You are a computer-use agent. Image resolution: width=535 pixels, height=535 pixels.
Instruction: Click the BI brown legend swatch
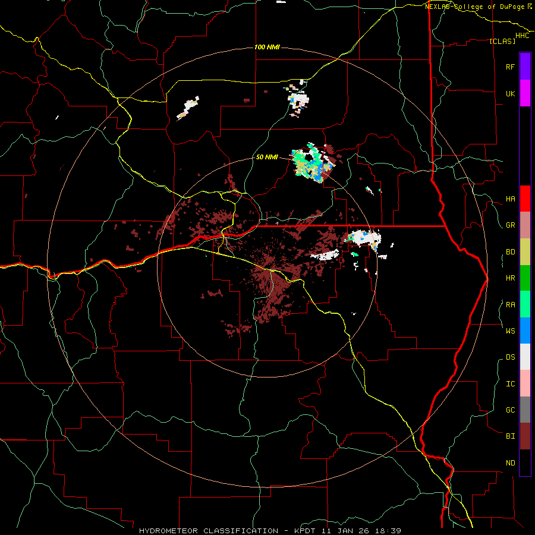[x=525, y=436]
